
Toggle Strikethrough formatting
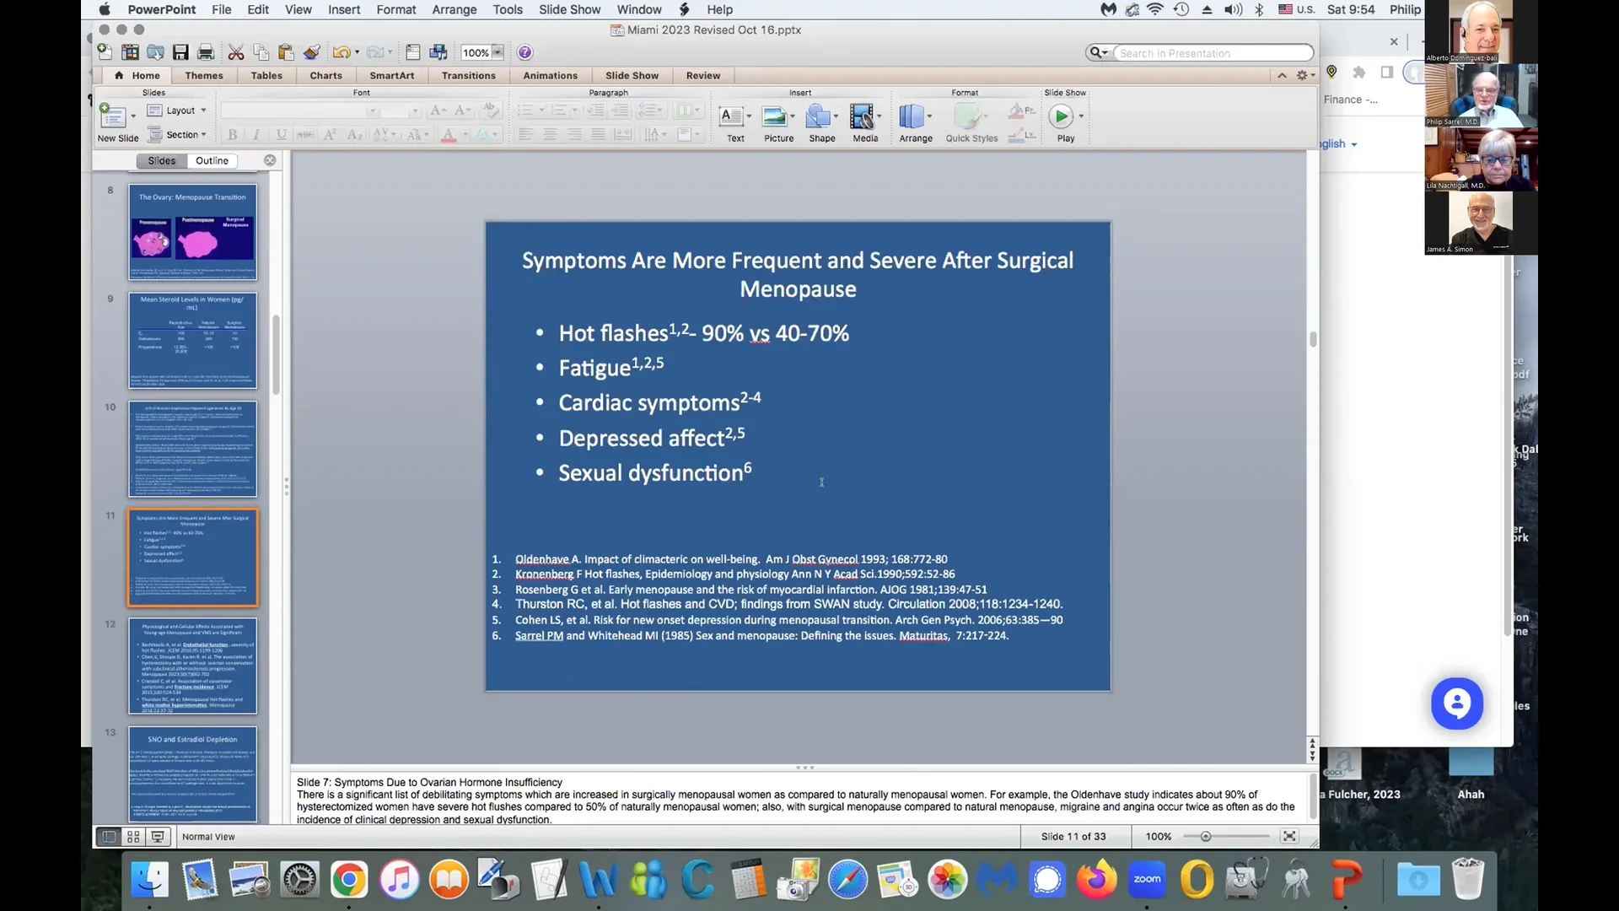click(305, 135)
